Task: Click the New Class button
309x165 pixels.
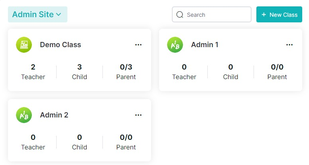Action: (x=279, y=14)
